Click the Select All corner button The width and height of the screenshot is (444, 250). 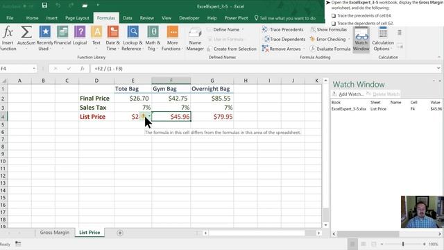pos(3,81)
